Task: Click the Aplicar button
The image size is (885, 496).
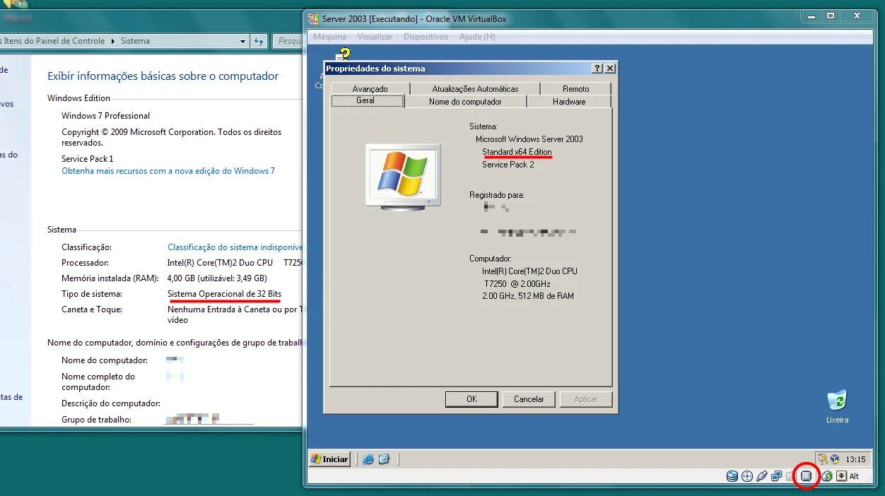Action: [x=586, y=399]
